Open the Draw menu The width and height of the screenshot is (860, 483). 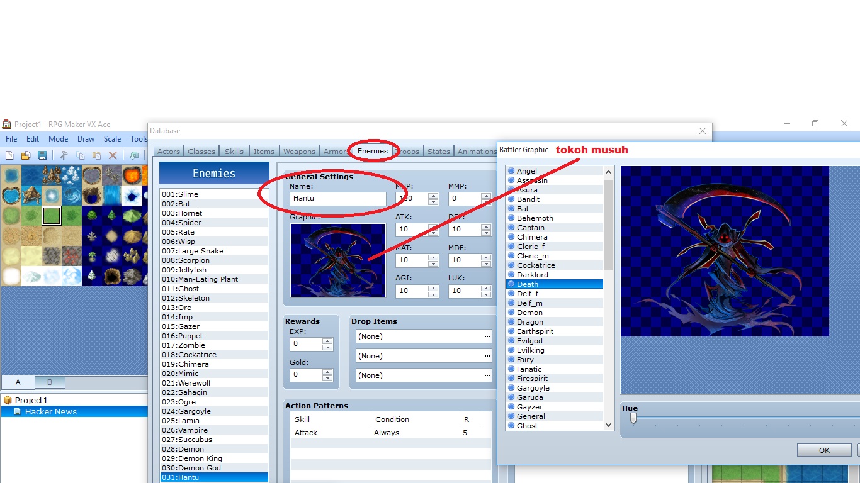click(x=86, y=139)
